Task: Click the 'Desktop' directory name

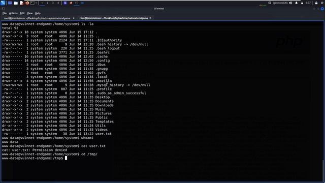Action: pos(103,97)
